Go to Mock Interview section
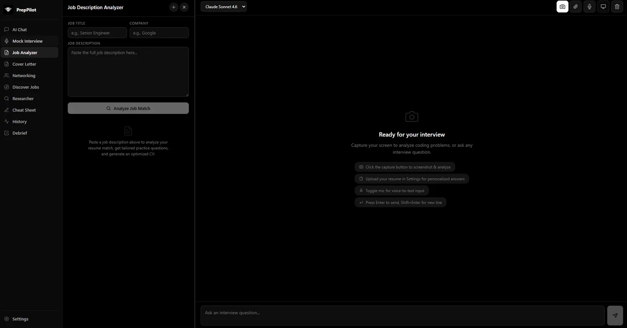The image size is (627, 328). pos(27,41)
